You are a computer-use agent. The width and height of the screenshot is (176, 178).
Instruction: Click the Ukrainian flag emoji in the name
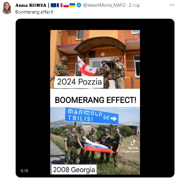point(72,5)
